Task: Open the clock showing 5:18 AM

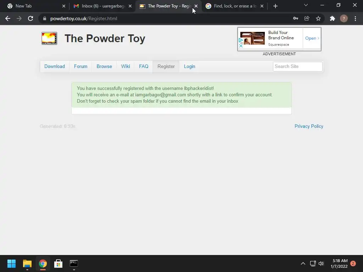Action: click(339, 263)
